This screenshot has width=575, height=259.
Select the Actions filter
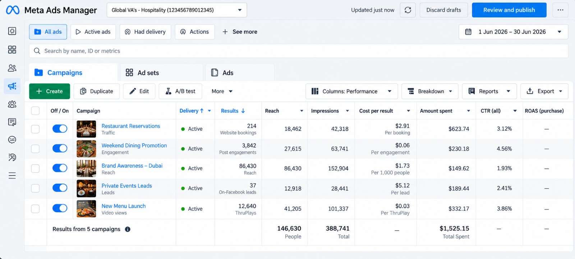coord(195,32)
